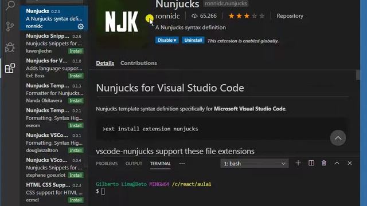
Task: Select Nunjucks Temp... 0.2.1 entry
Action: coord(53,118)
